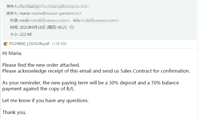Screen dimensions: 199x119
Task: Click the maria@lousun-garment.cn email address
Action: click(x=55, y=13)
